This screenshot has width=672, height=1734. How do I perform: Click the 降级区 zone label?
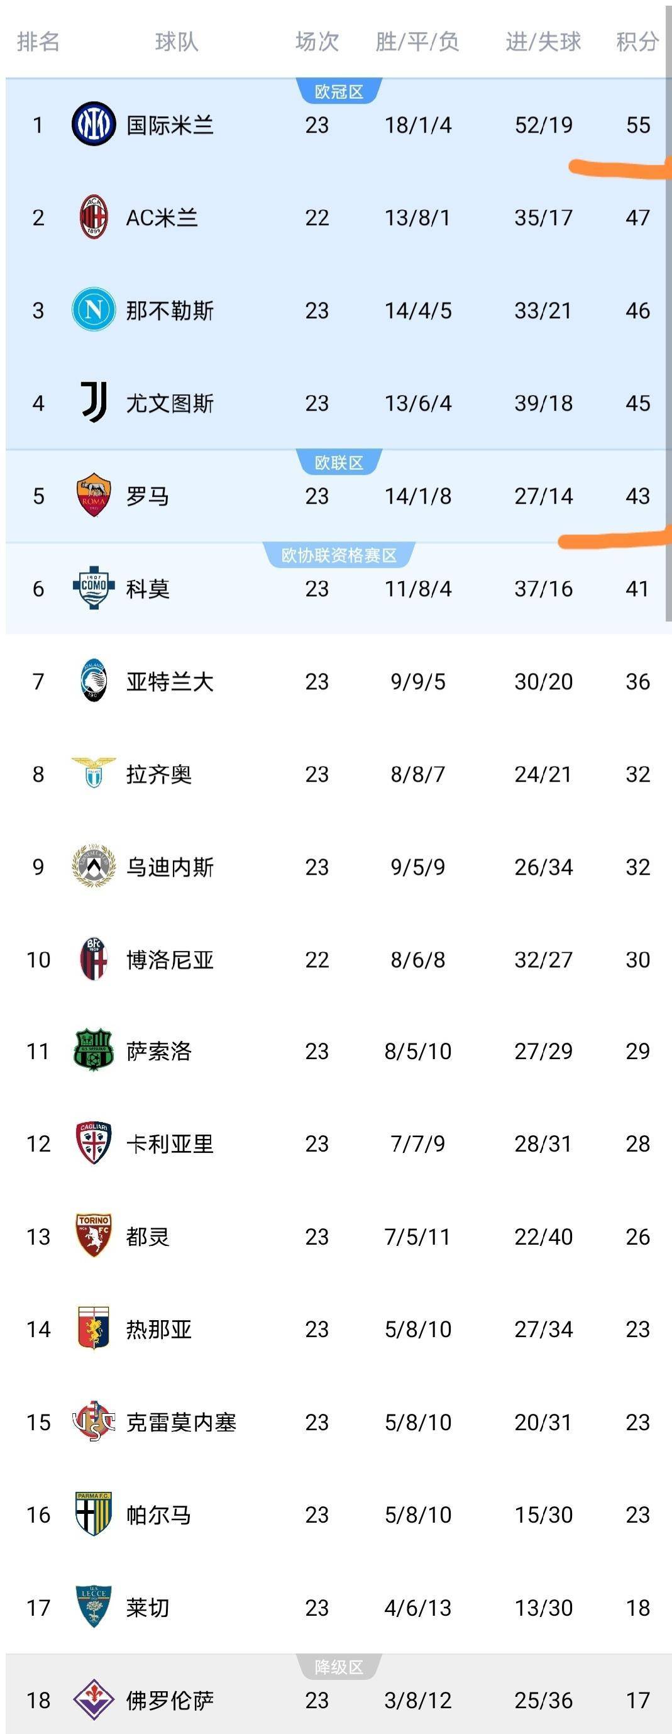click(339, 1667)
